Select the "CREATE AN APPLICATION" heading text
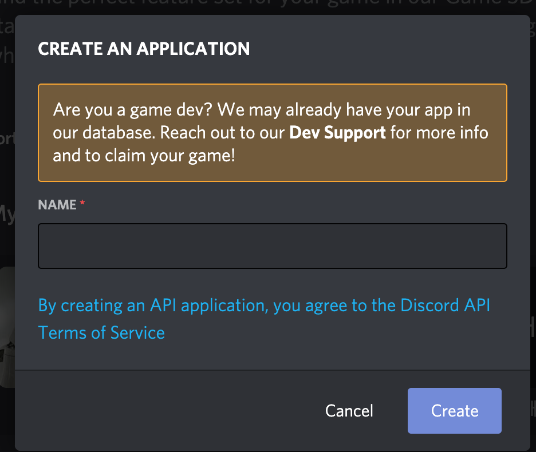The image size is (536, 452). [144, 49]
